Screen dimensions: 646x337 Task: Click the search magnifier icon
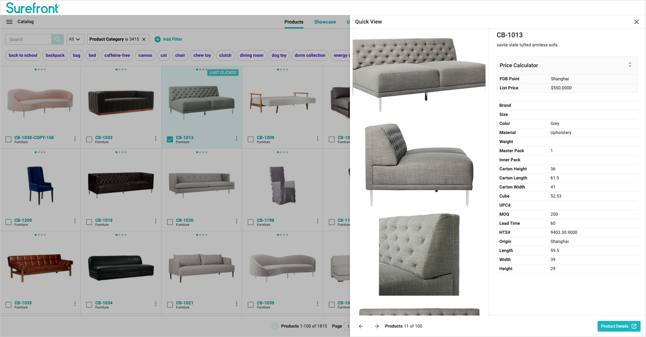tap(58, 39)
